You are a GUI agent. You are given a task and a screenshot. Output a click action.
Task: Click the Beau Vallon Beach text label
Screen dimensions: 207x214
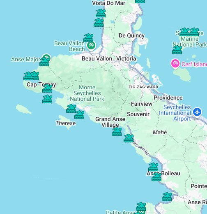(x=69, y=46)
